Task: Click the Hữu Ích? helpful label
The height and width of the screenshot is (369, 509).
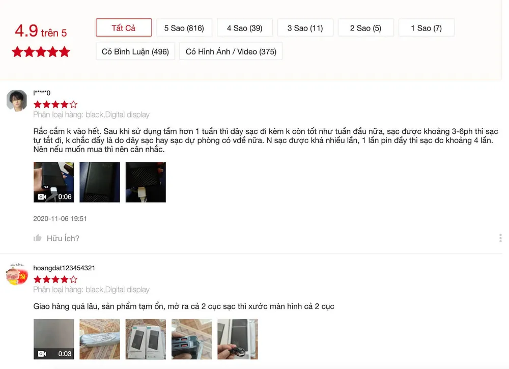Action: pos(63,238)
